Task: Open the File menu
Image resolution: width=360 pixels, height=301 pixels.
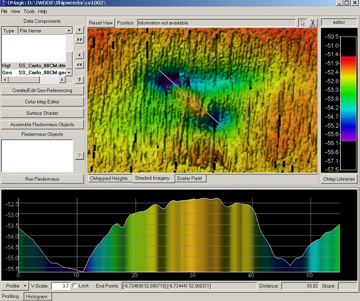Action: point(4,11)
